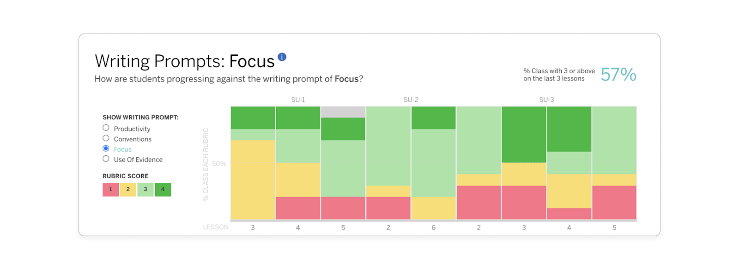This screenshot has height=269, width=739.
Task: Select the rubric score 1 red swatch
Action: click(x=110, y=189)
